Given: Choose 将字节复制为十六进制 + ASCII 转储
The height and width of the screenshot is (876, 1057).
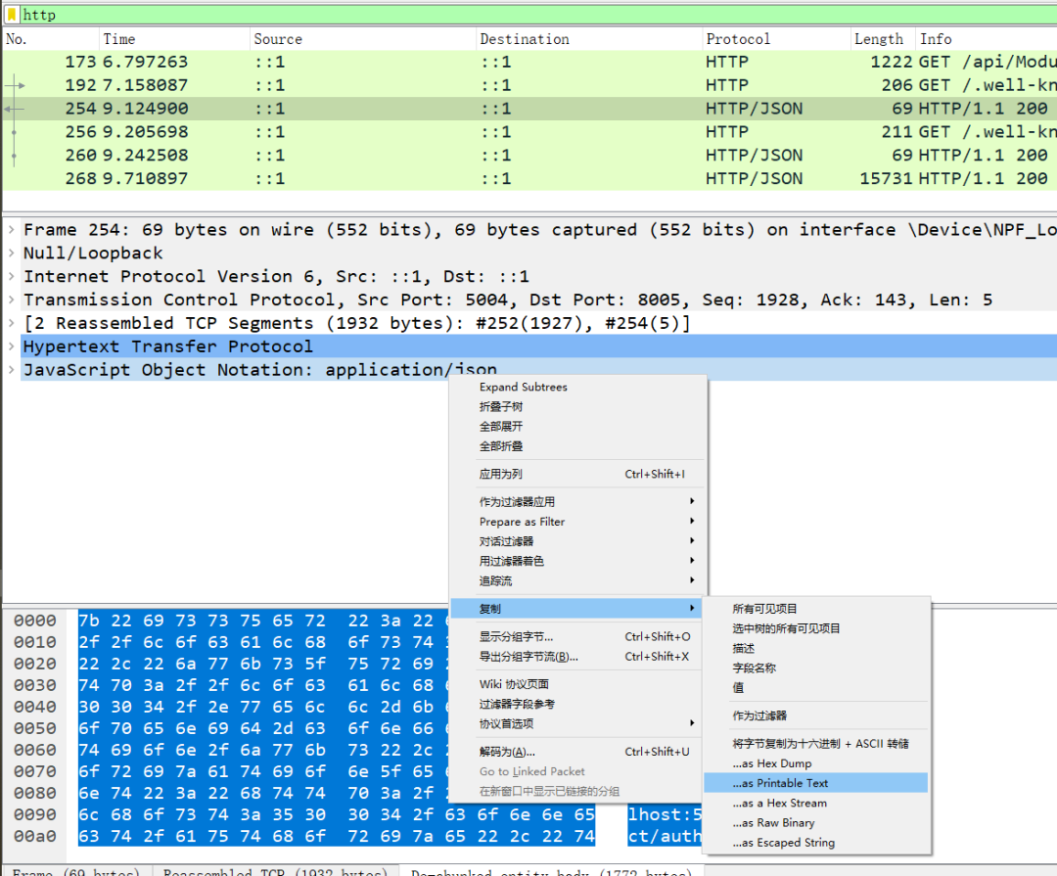Looking at the screenshot, I should pyautogui.click(x=816, y=743).
